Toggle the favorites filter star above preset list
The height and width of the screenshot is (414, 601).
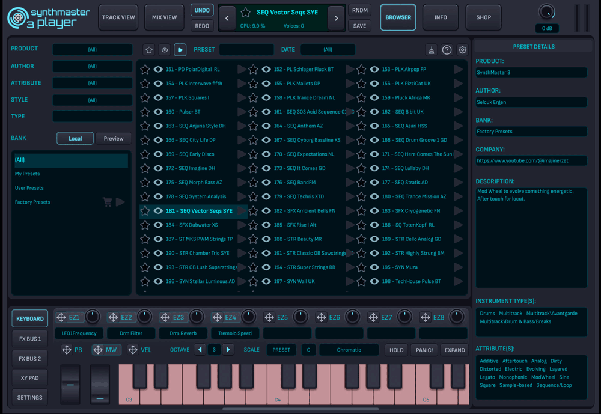coord(149,50)
